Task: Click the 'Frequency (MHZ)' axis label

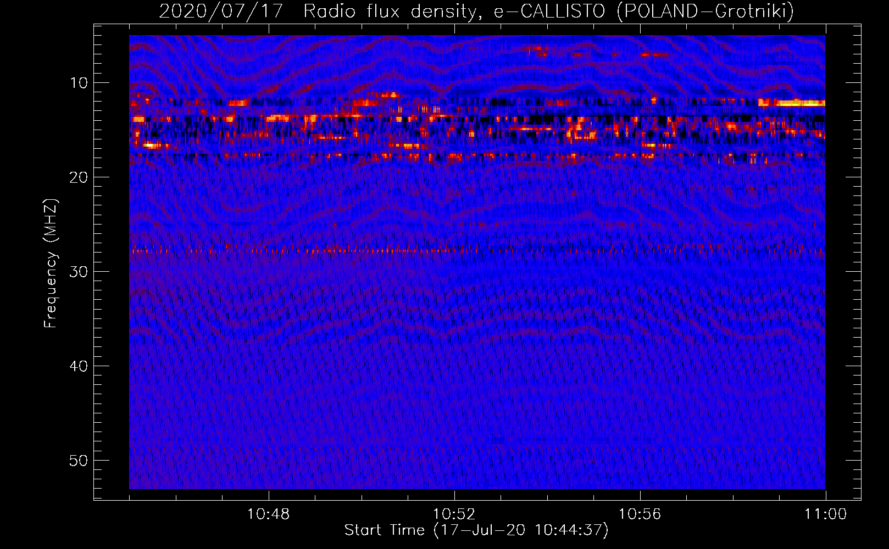Action: 51,264
